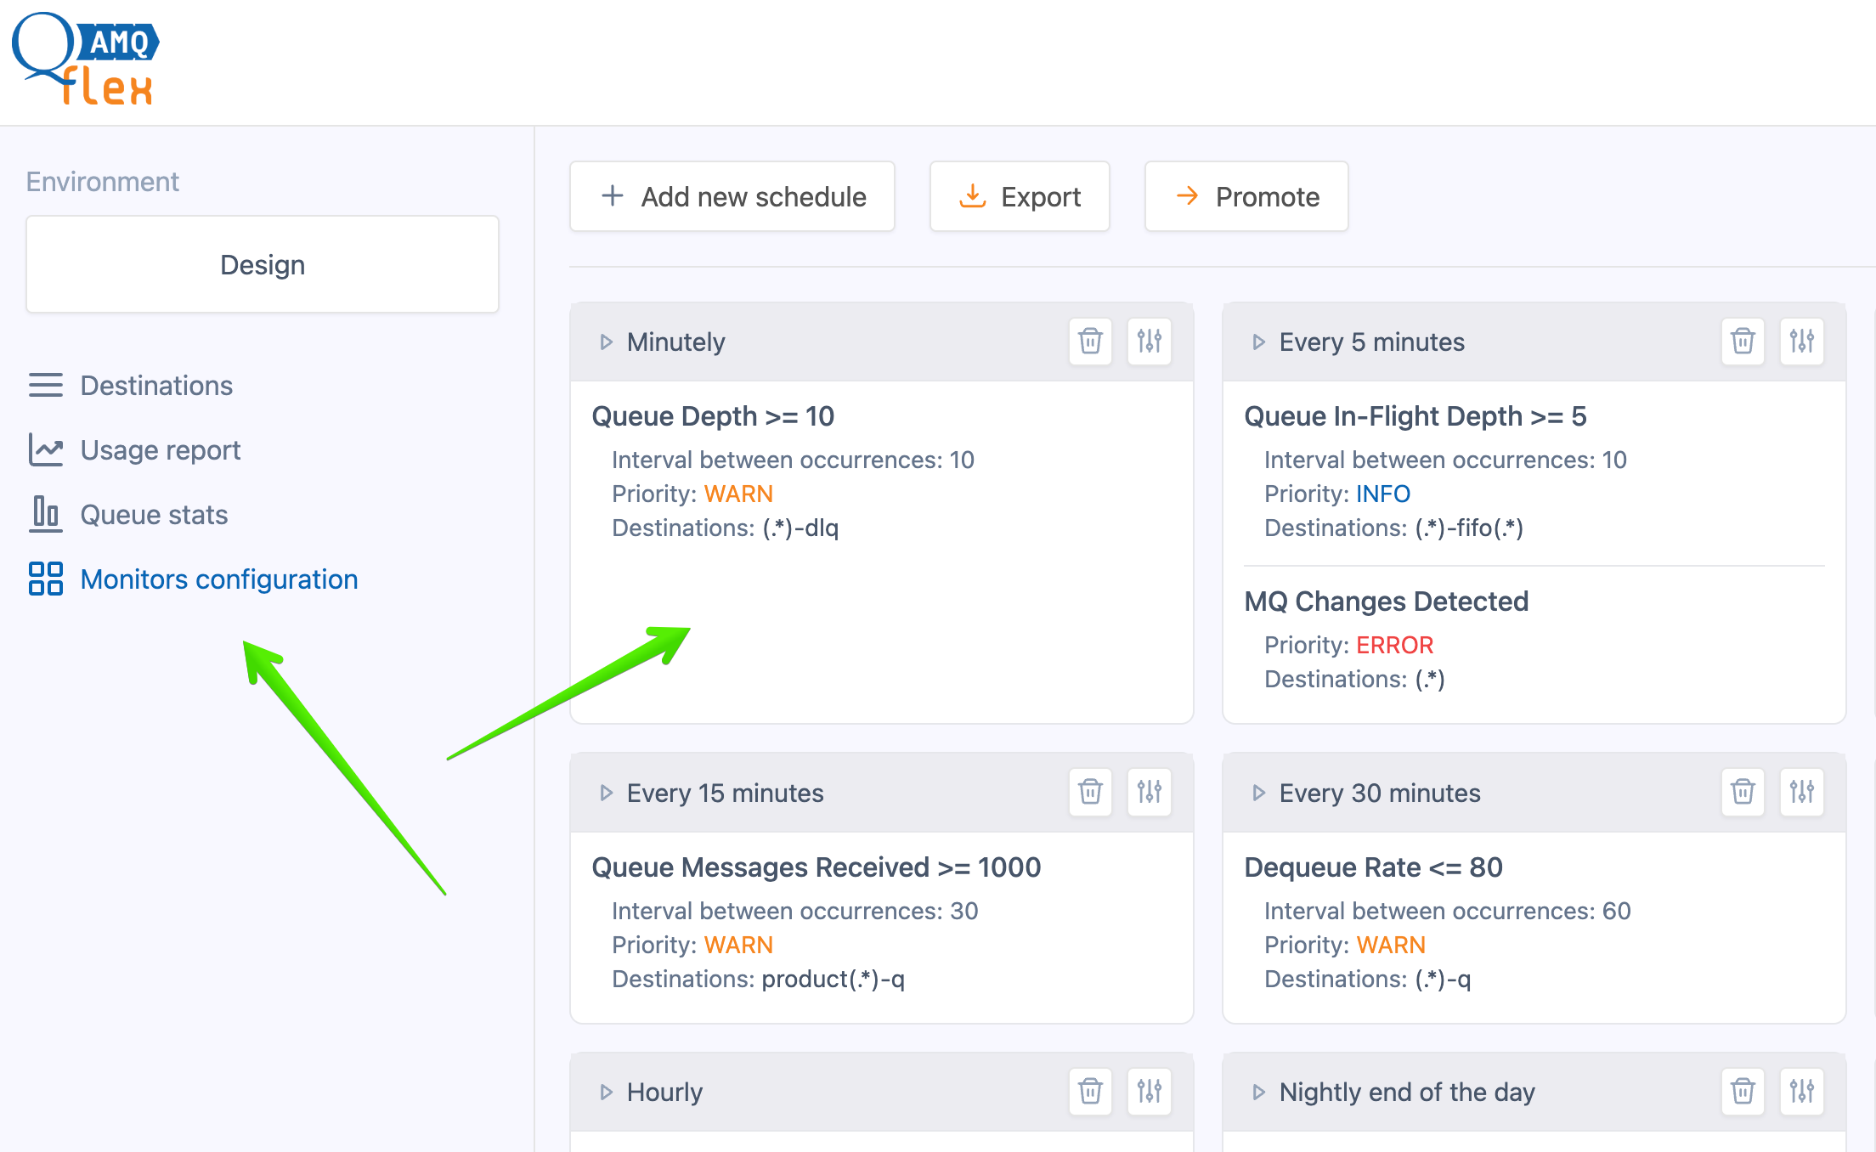Click Add new schedule button
Viewport: 1876px width, 1152px height.
click(732, 196)
